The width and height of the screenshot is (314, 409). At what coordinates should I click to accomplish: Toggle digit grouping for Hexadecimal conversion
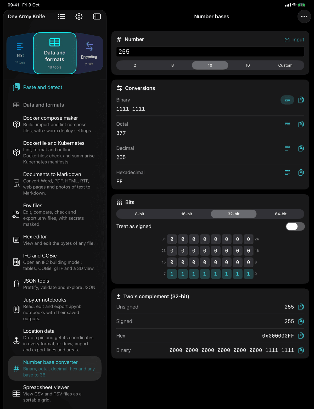pyautogui.click(x=287, y=172)
